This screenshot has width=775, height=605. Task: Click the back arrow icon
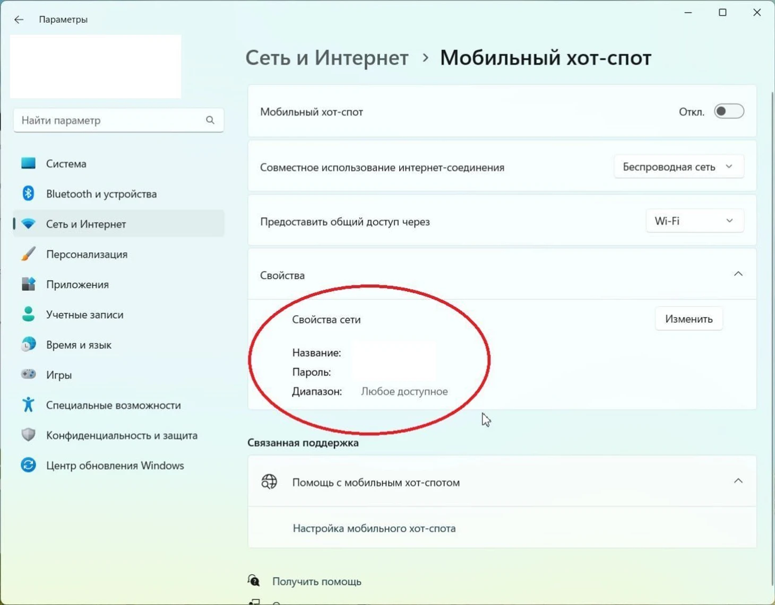pyautogui.click(x=19, y=20)
